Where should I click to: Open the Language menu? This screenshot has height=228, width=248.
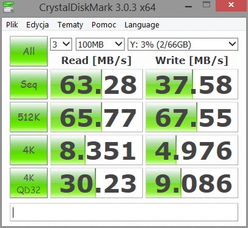pyautogui.click(x=142, y=25)
